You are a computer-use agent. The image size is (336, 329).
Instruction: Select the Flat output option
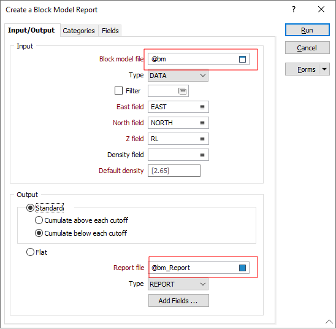point(30,252)
